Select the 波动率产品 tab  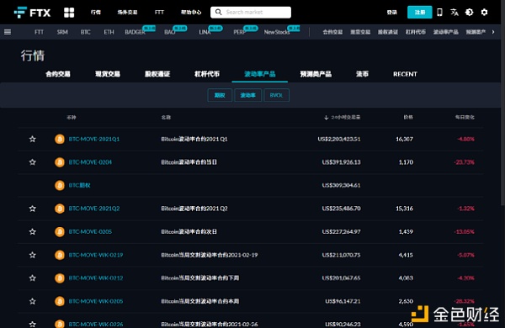(260, 74)
